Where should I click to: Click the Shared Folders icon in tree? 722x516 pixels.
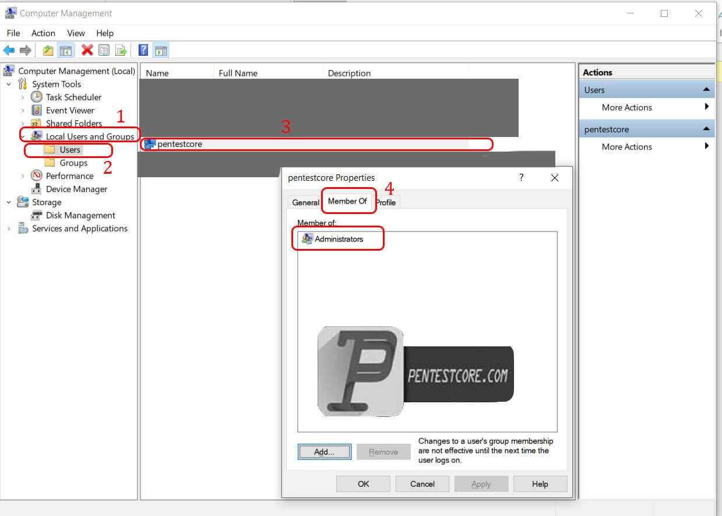pyautogui.click(x=37, y=123)
